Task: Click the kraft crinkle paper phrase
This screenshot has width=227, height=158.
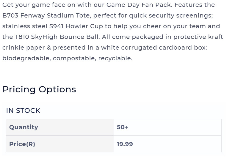Action: point(113,42)
